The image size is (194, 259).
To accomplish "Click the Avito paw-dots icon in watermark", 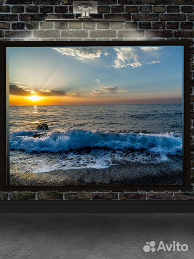I will 149,247.
